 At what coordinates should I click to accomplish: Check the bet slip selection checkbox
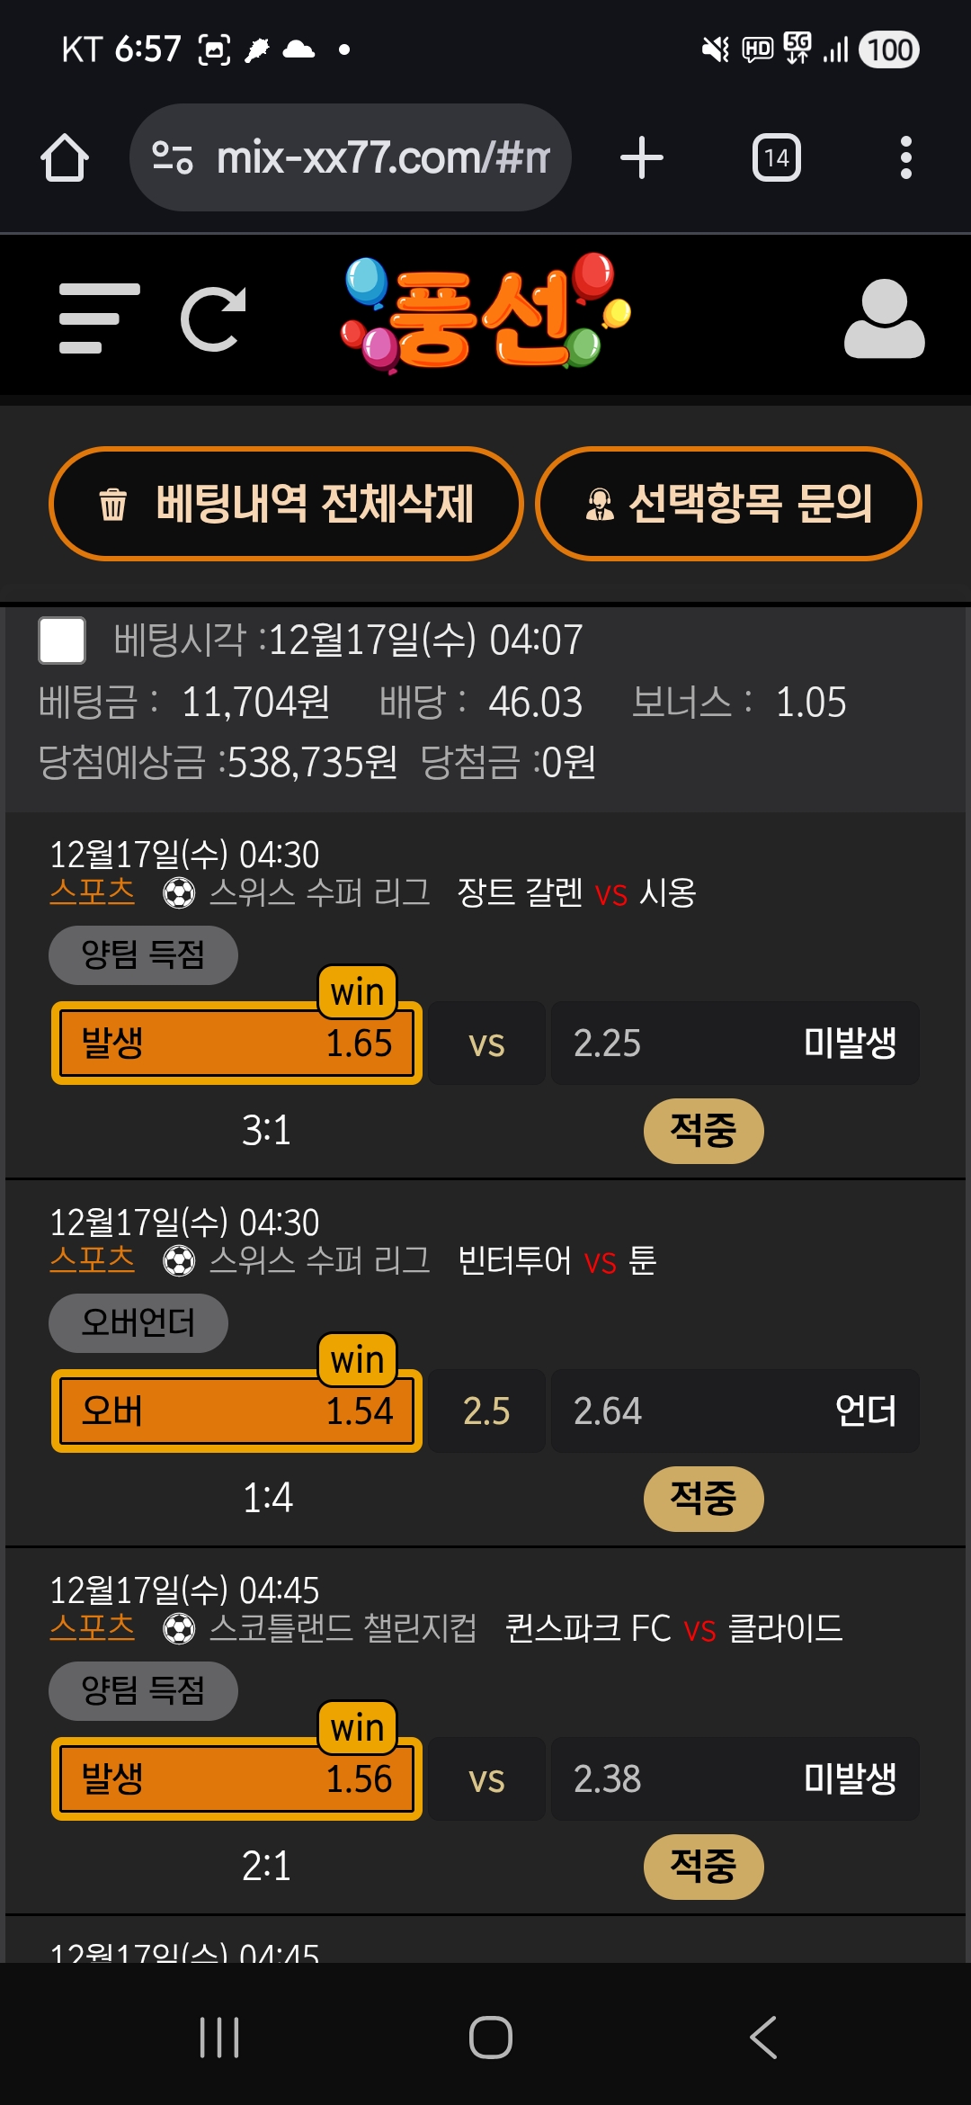62,640
